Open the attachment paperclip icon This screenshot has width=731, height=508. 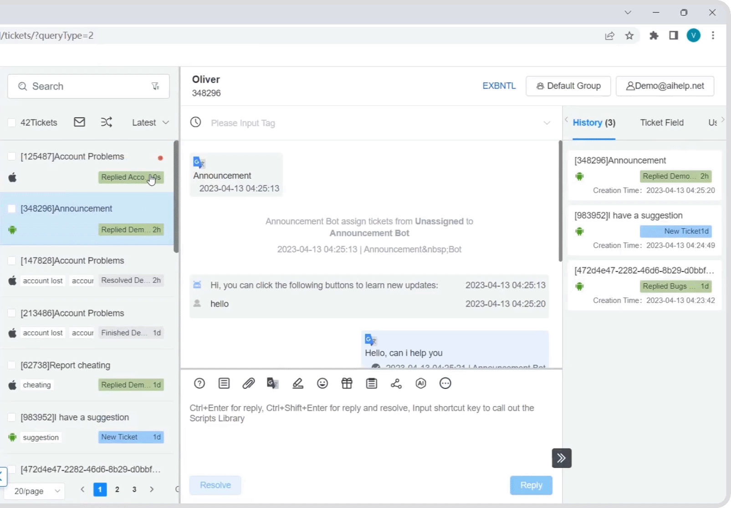248,383
